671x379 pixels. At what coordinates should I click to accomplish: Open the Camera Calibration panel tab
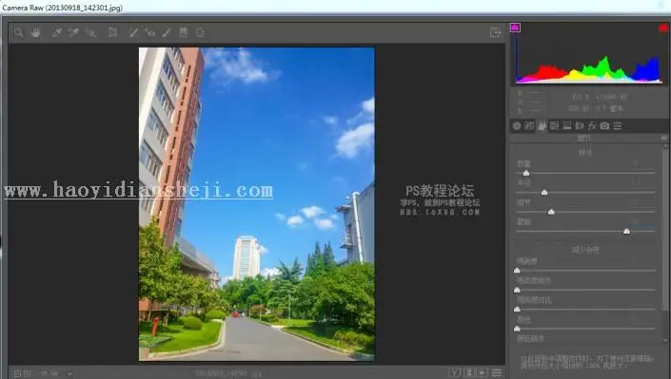coord(604,125)
